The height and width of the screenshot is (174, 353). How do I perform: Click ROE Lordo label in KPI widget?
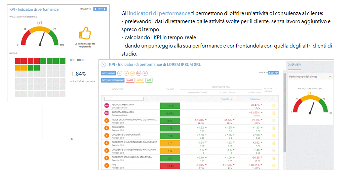[77, 60]
